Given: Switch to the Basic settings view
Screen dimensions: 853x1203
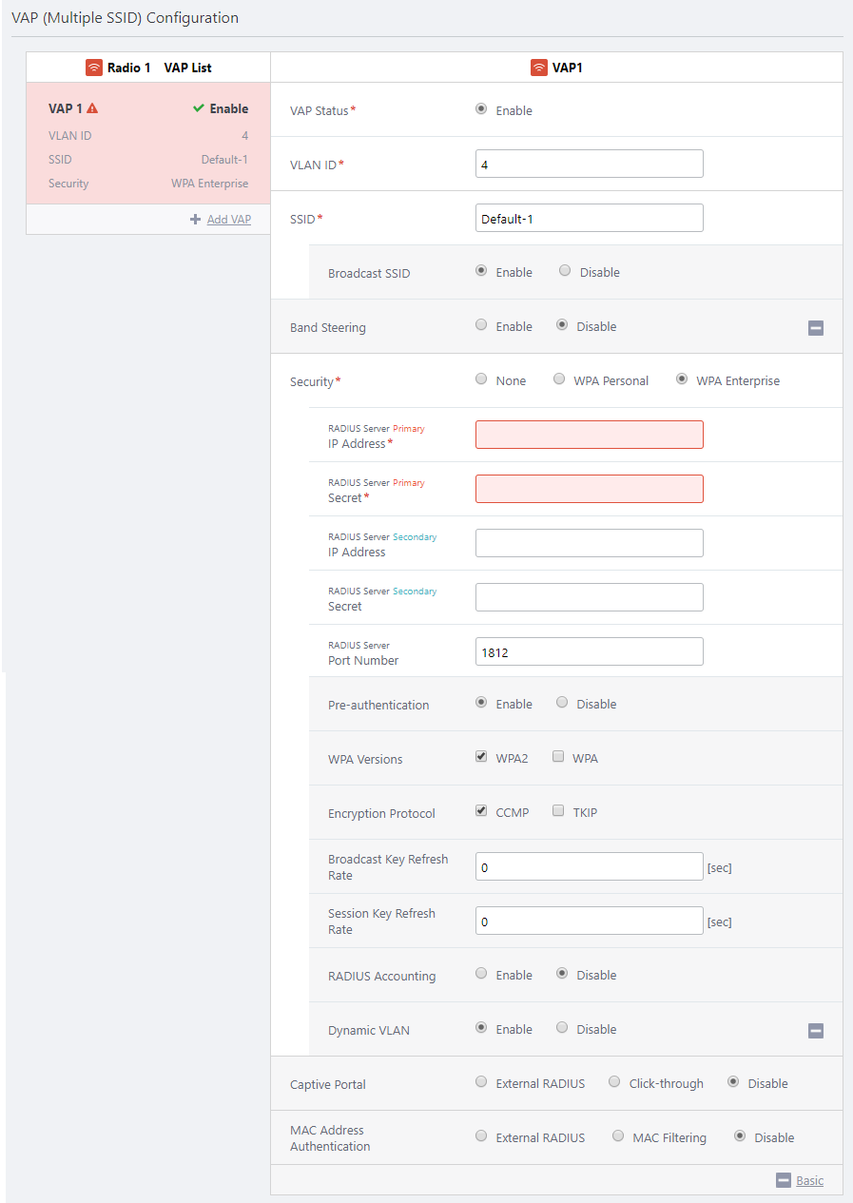Looking at the screenshot, I should (809, 1180).
